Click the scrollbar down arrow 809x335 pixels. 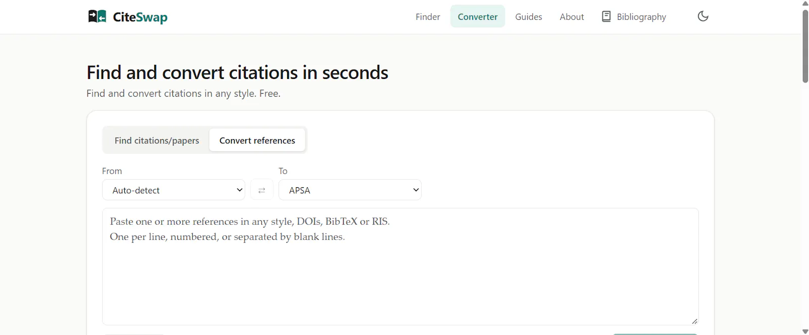(805, 331)
